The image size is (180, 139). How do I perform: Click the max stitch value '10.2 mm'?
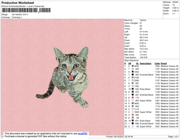click(x=144, y=49)
